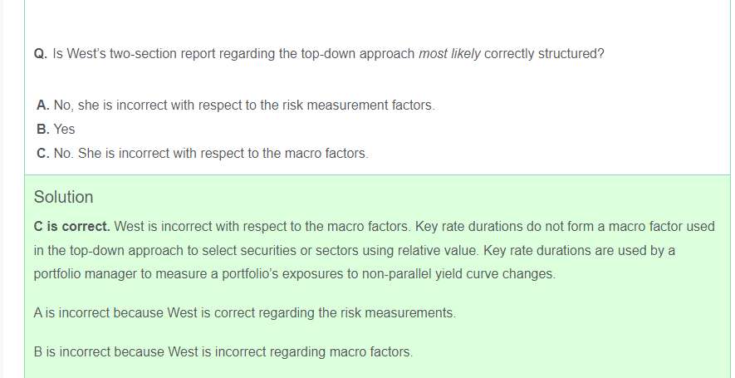This screenshot has height=378, width=735.
Task: Click the bold 'B.' option letter
Action: point(43,130)
